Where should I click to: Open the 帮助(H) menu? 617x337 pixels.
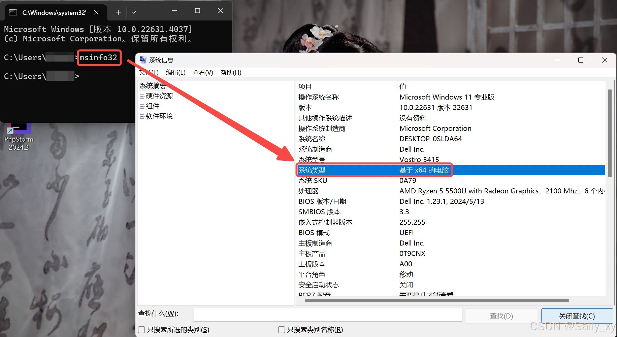231,72
